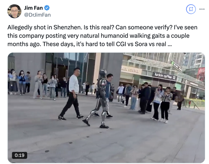Click the Jim Fan display name

tap(33, 8)
